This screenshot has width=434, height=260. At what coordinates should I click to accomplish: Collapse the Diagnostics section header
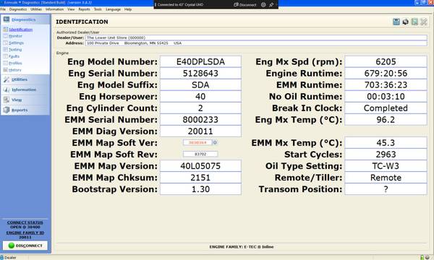[x=25, y=19]
